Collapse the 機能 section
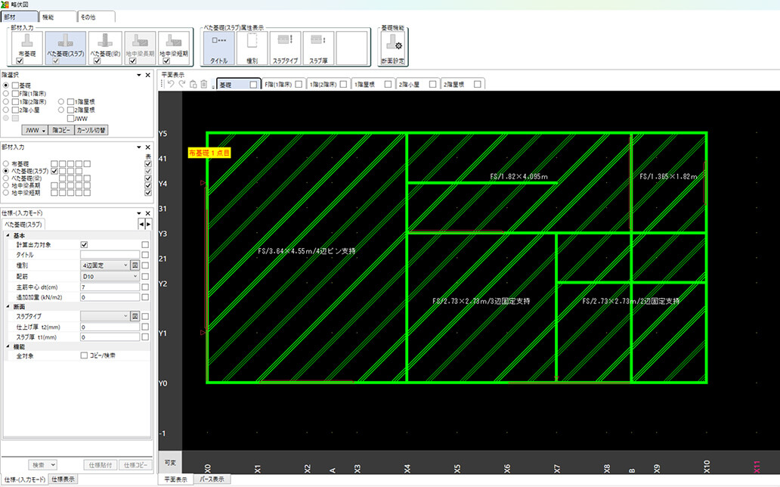 coord(8,346)
